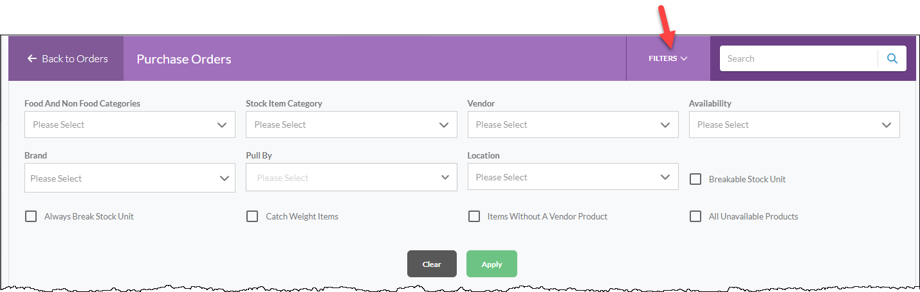This screenshot has height=292, width=920.
Task: Click the magnifying glass search icon
Action: coord(892,58)
